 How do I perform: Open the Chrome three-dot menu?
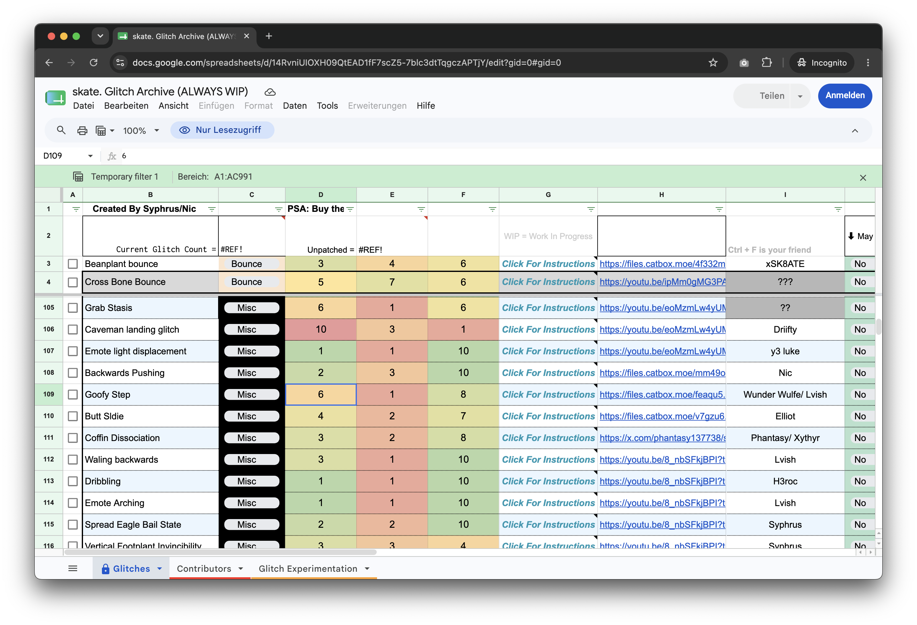868,62
